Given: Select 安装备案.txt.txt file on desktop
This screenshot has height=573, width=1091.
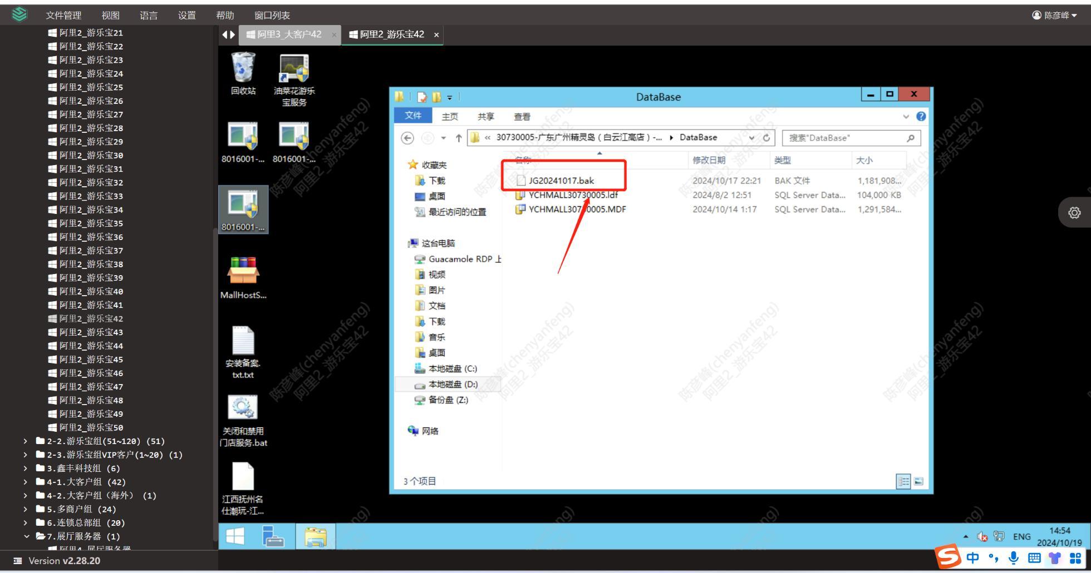Looking at the screenshot, I should (243, 352).
